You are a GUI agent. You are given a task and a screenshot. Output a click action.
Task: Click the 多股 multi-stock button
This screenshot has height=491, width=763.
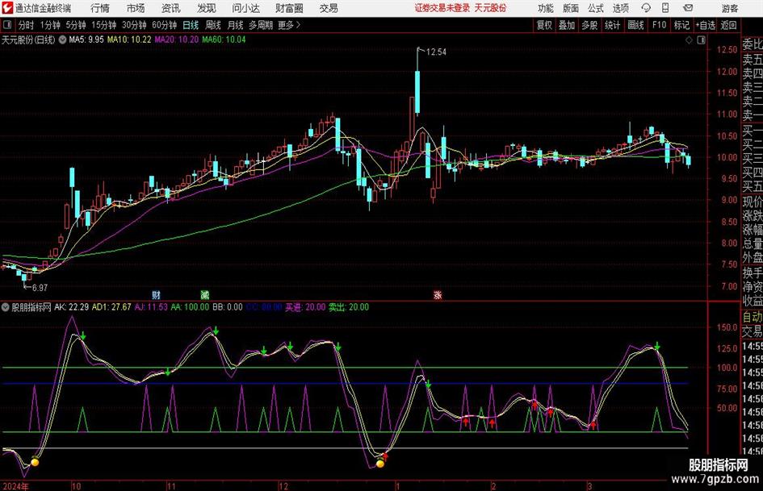pos(589,25)
